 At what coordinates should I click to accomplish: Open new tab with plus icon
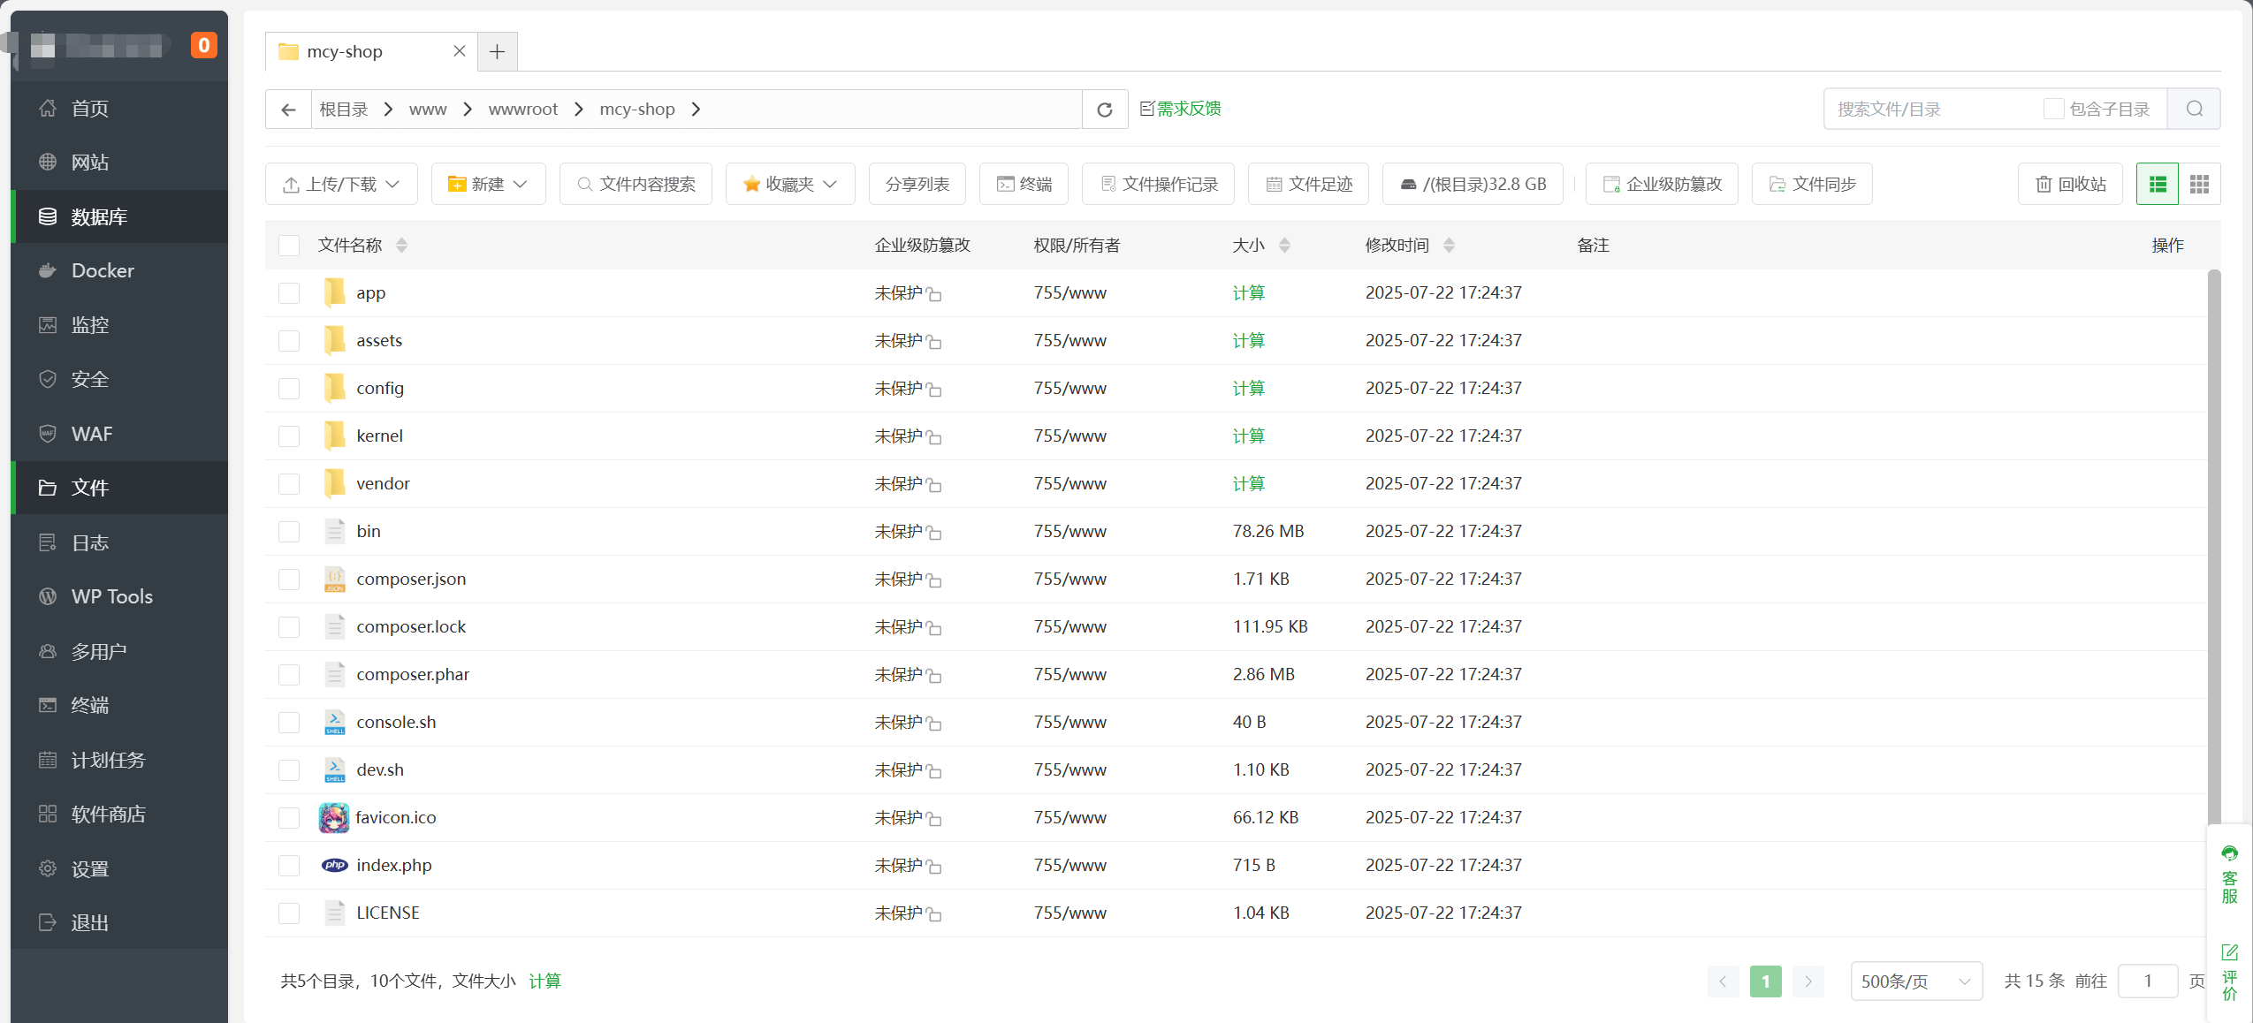[497, 51]
